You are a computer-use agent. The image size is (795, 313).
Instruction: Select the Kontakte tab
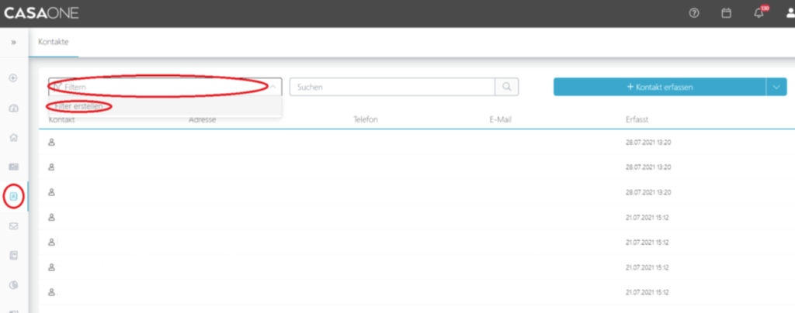[x=54, y=42]
